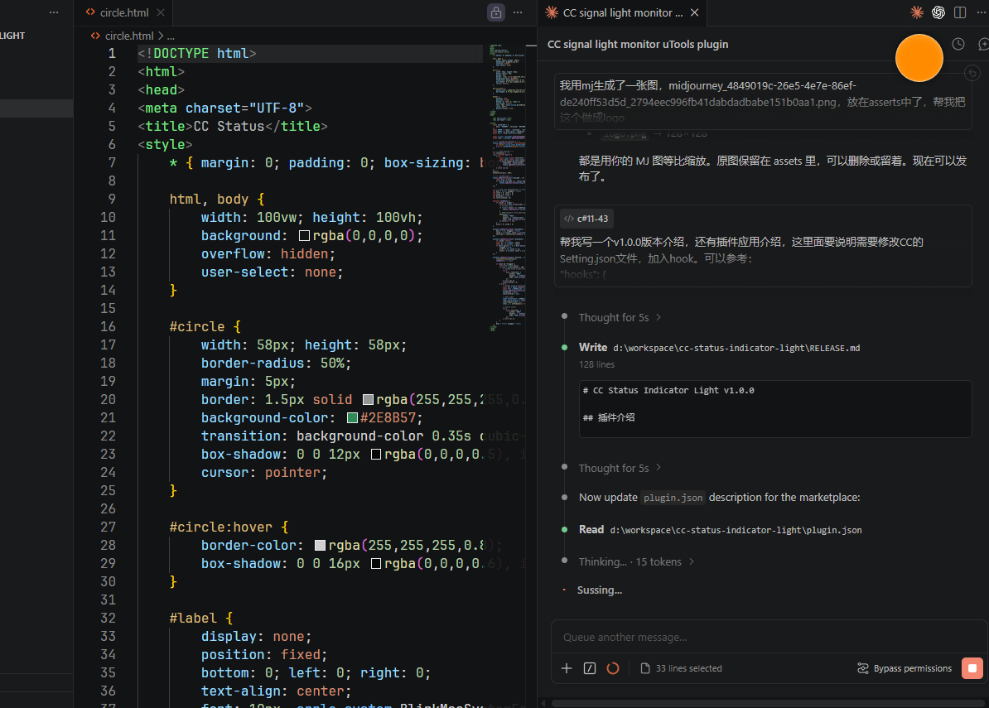Click the <title>CC Status</title> line
The height and width of the screenshot is (708, 989).
233,127
